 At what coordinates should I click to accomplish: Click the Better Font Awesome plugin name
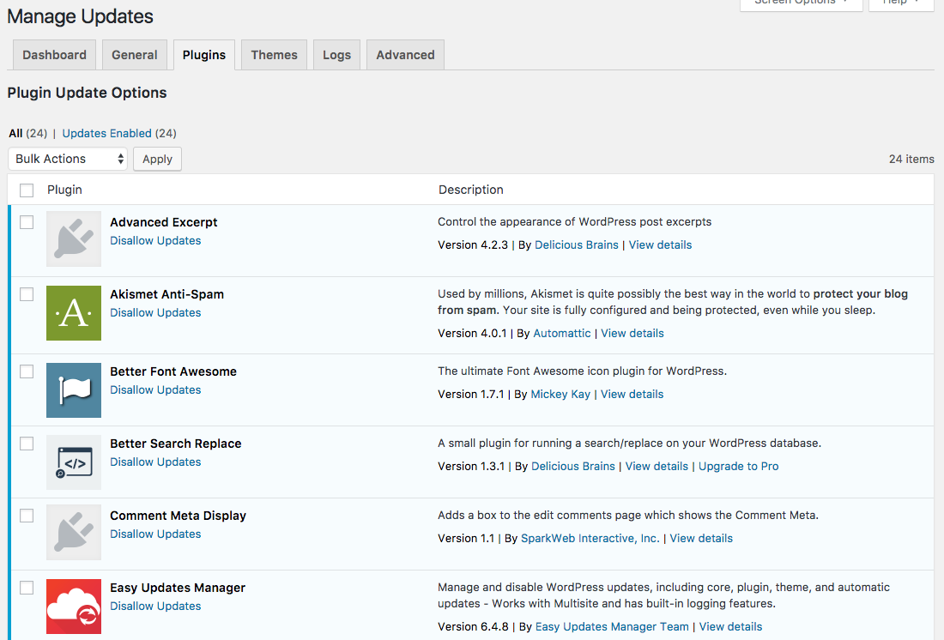173,371
